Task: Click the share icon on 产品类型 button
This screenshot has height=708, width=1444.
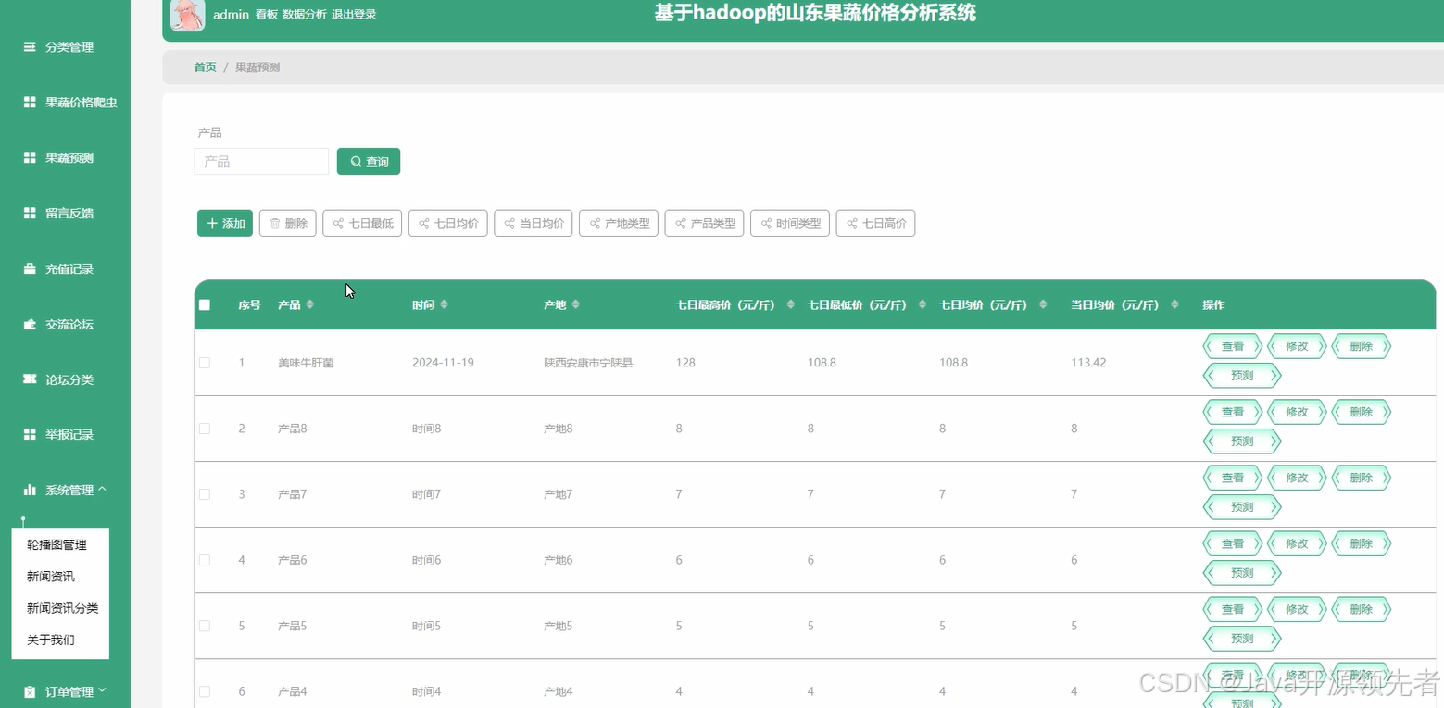Action: click(680, 223)
